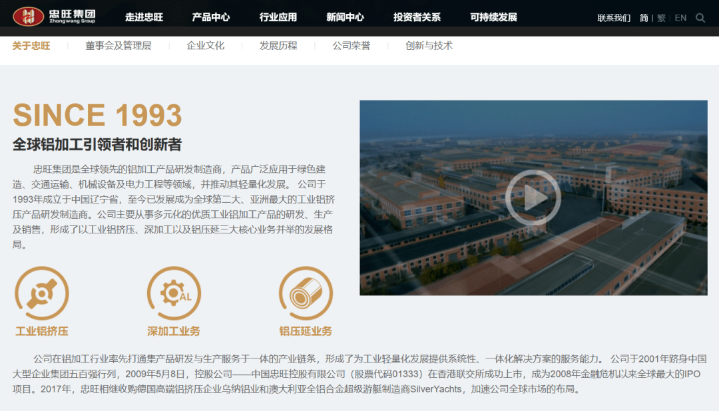Viewport: 719px width, 411px height.
Task: Click the 工业铝挤压 circular icon
Action: (x=42, y=293)
